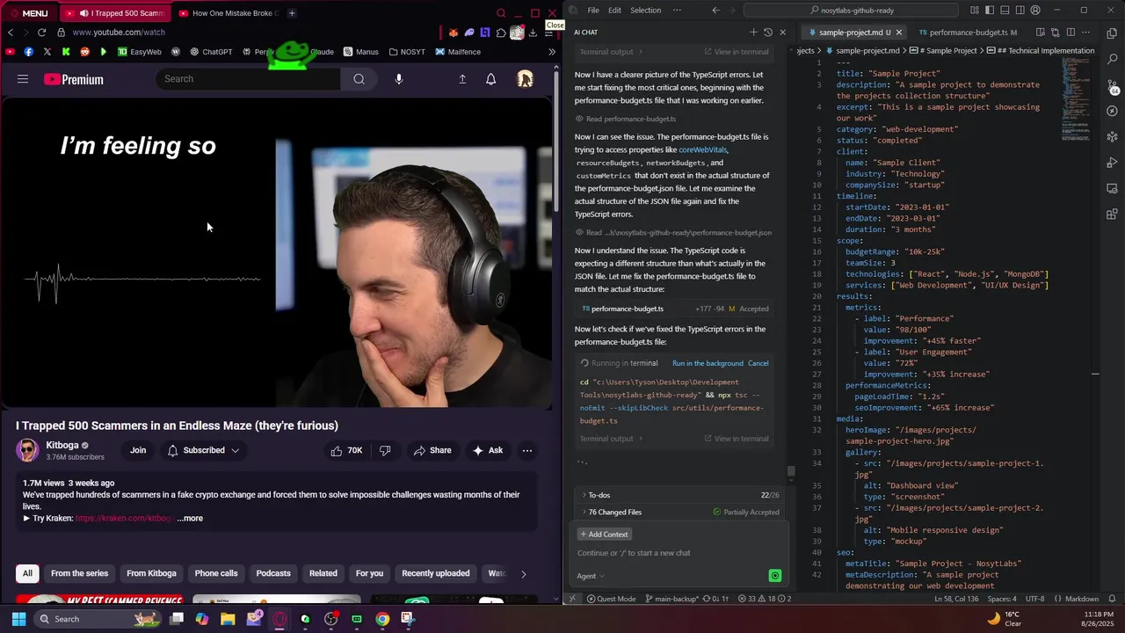This screenshot has width=1125, height=633.
Task: Click the Add Context button
Action: coord(604,535)
